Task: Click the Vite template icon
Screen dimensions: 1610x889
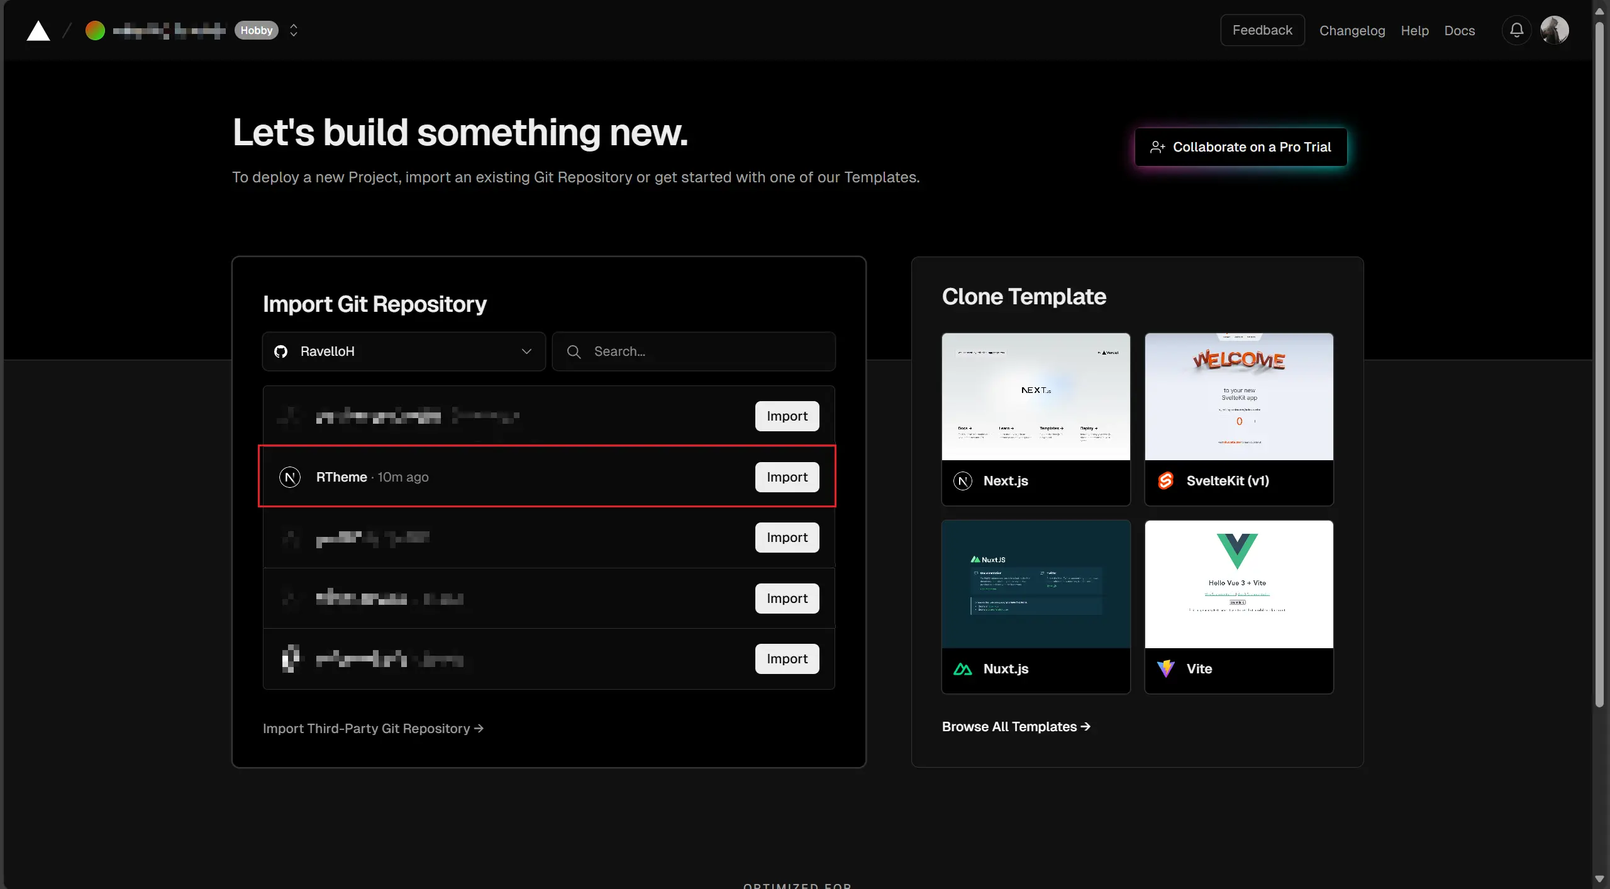Action: [x=1165, y=668]
